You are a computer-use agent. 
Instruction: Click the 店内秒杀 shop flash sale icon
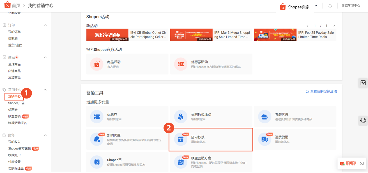181,139
